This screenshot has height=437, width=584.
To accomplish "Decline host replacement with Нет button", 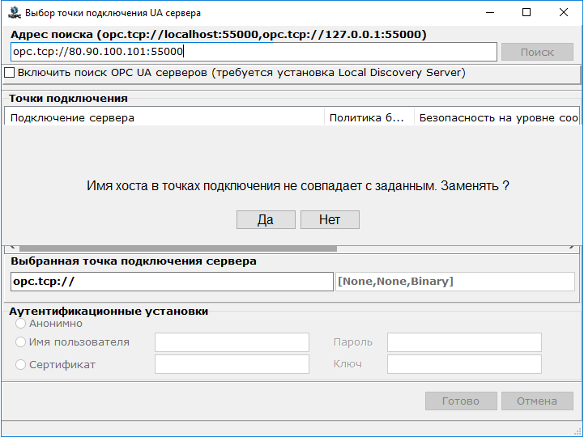I will tap(330, 219).
